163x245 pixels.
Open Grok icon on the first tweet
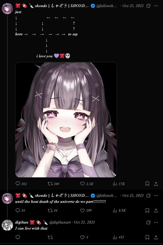coord(148,6)
